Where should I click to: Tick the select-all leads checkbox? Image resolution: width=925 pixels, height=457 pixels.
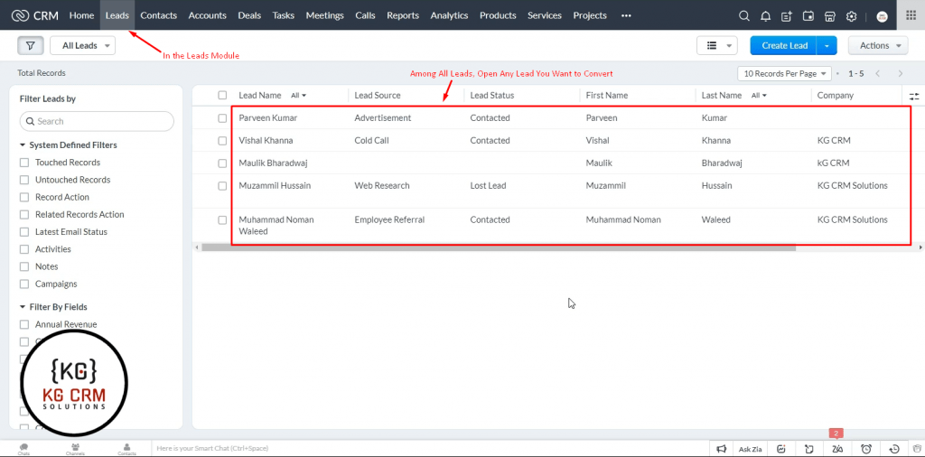click(x=222, y=95)
